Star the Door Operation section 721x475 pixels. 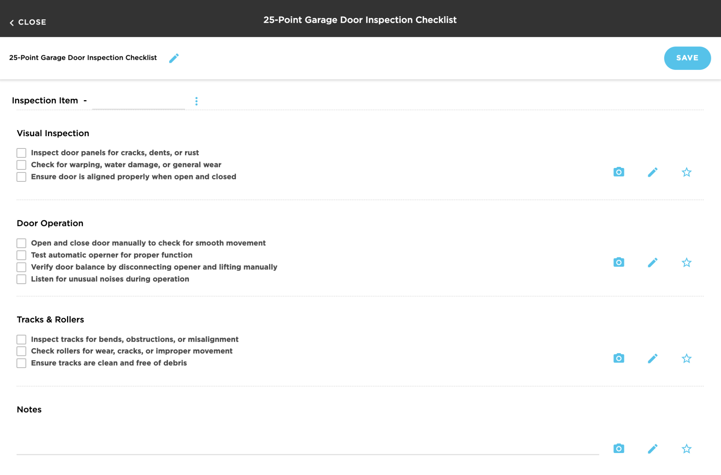coord(686,262)
